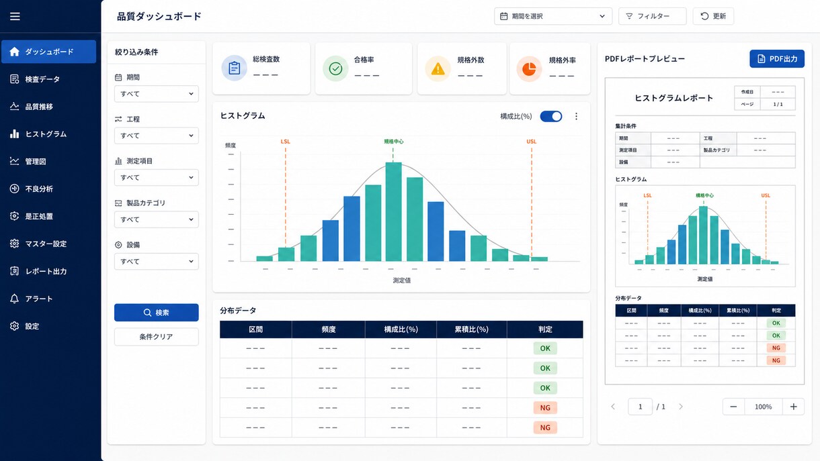The image size is (820, 461).
Task: Click the pass rate checkmark icon
Action: pyautogui.click(x=335, y=68)
